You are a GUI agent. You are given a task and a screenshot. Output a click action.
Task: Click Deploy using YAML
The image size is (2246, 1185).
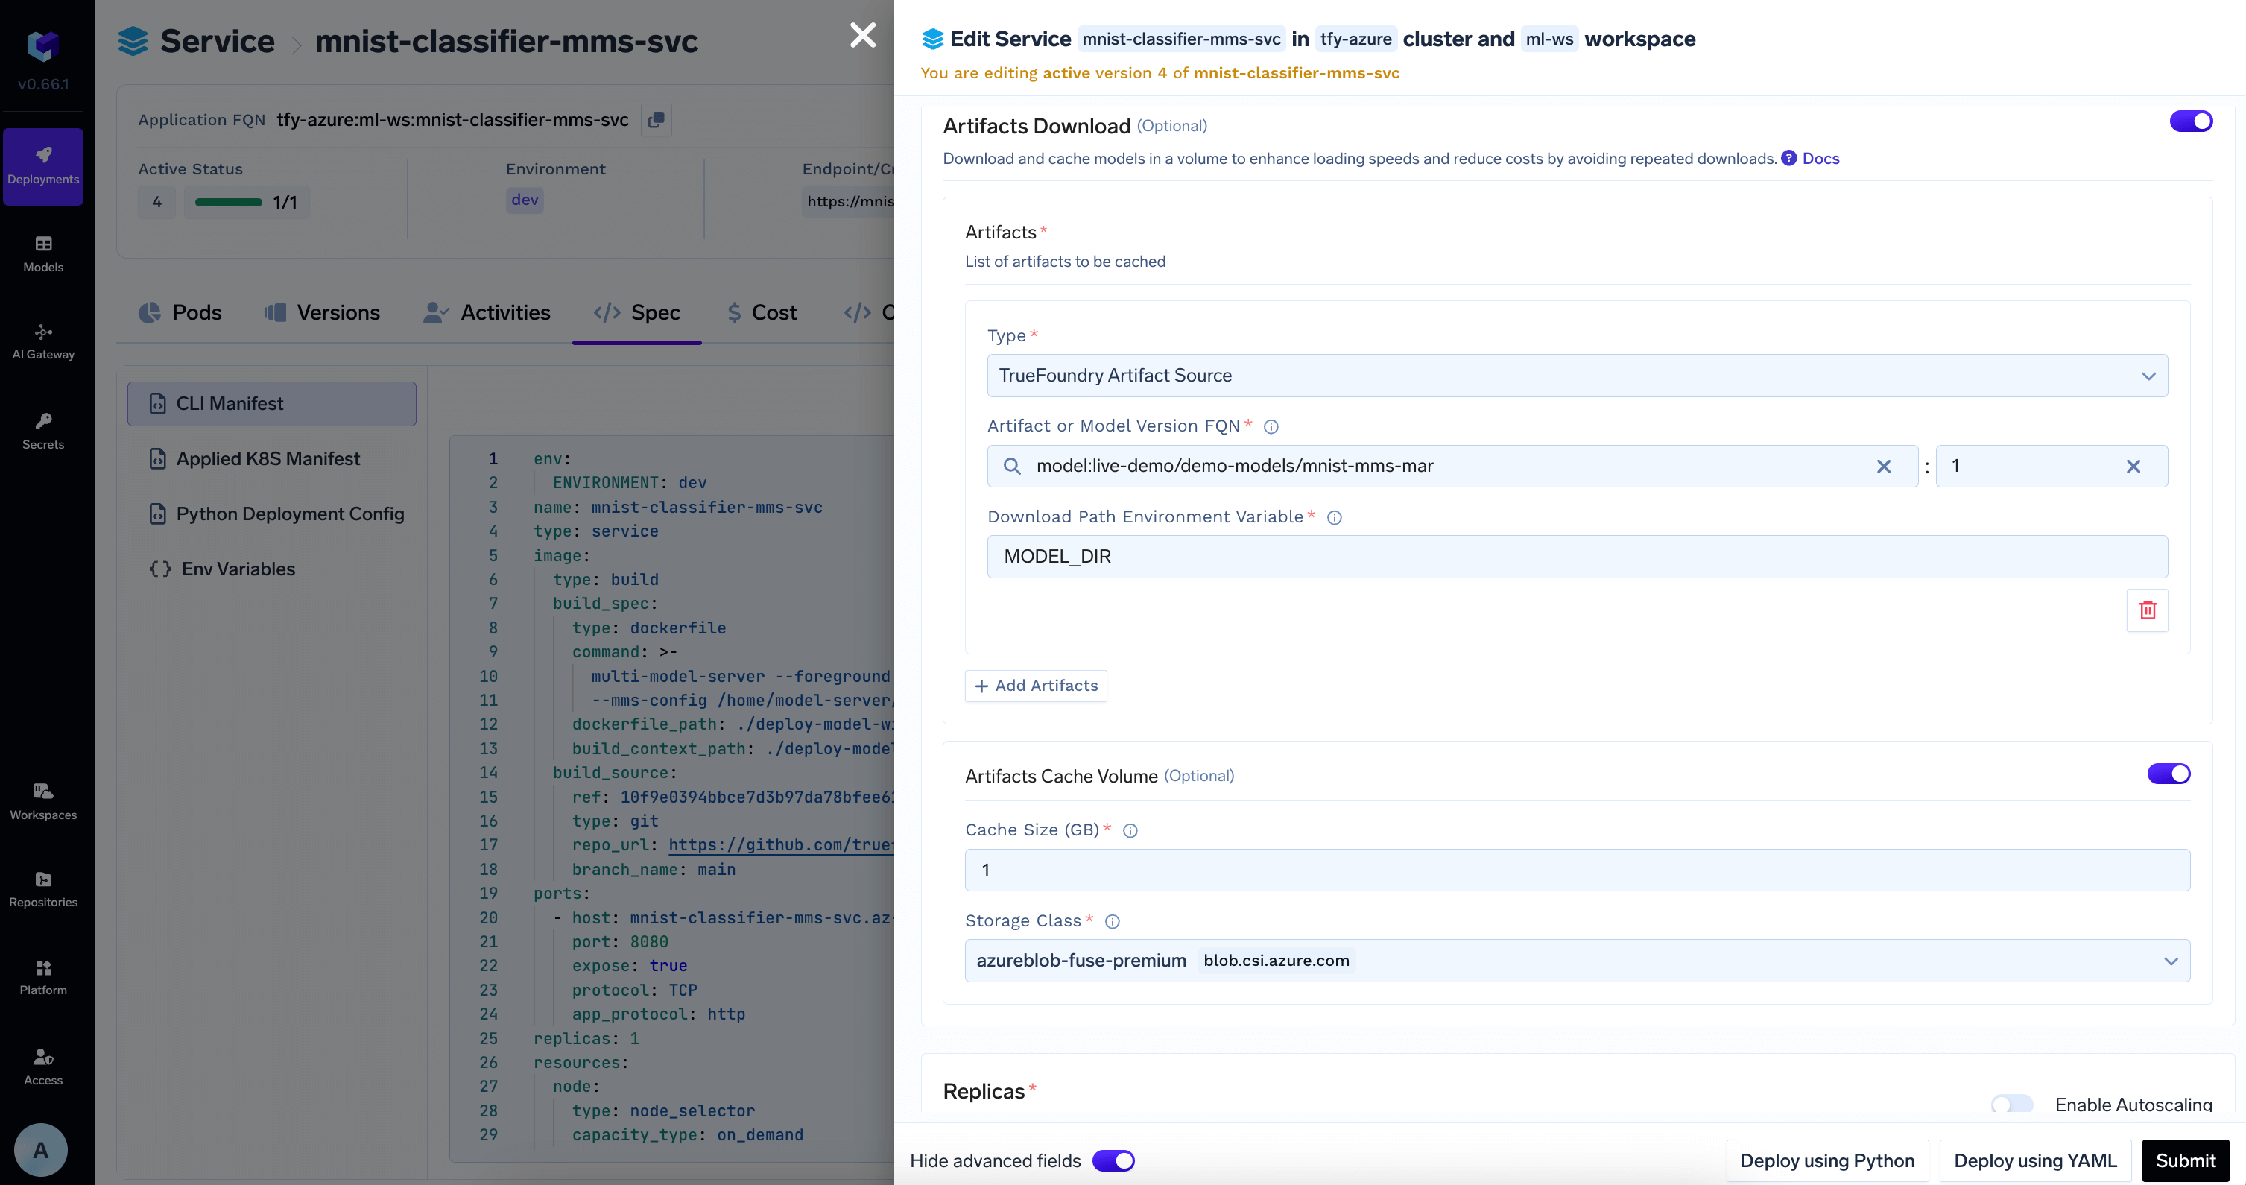tap(2034, 1160)
